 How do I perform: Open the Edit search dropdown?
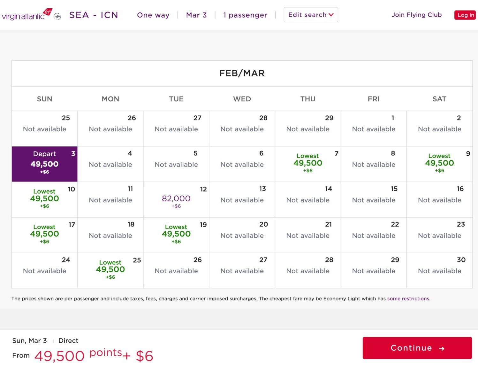tap(310, 15)
